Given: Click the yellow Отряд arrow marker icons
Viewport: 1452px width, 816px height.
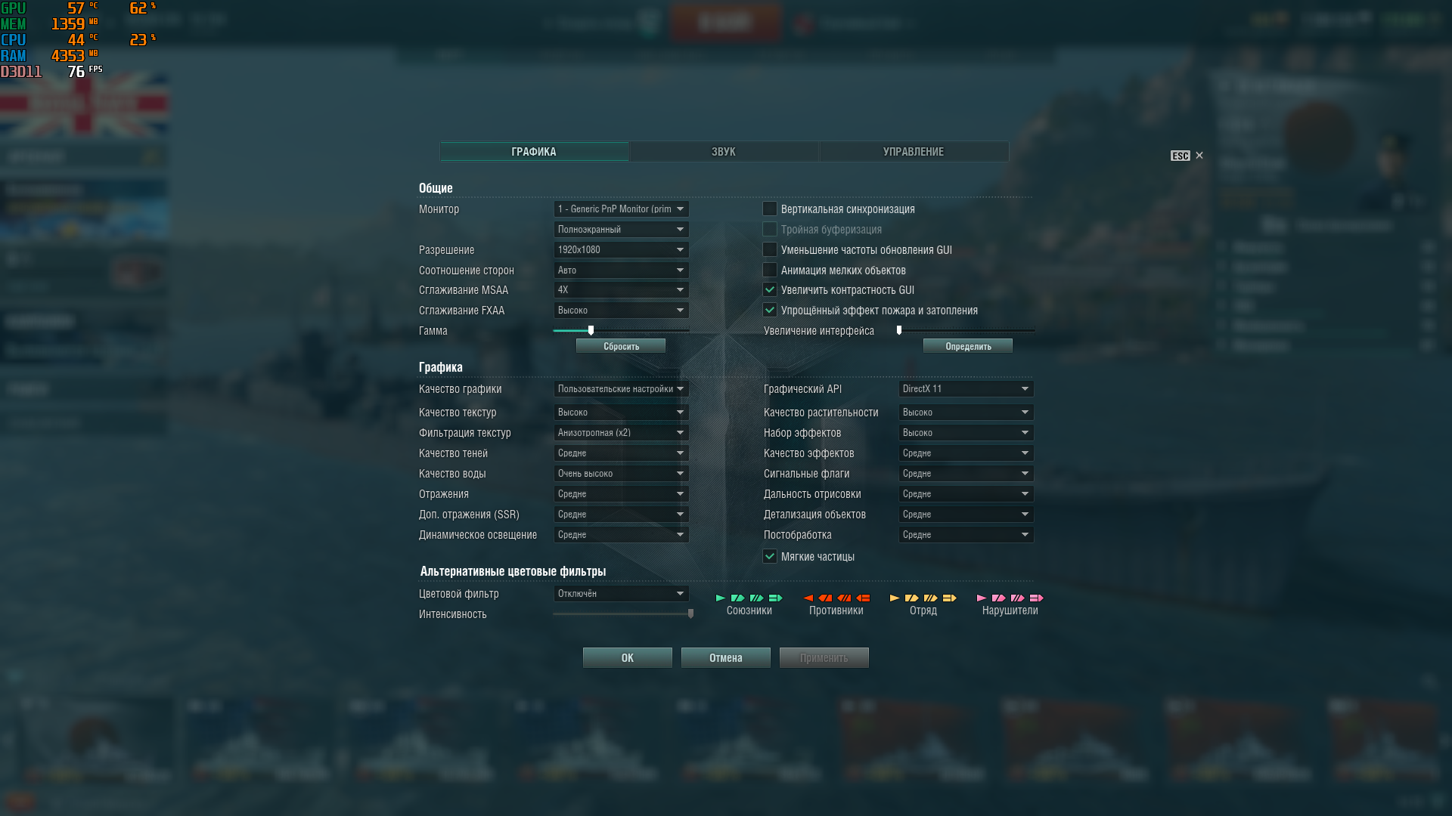Looking at the screenshot, I should coord(923,598).
